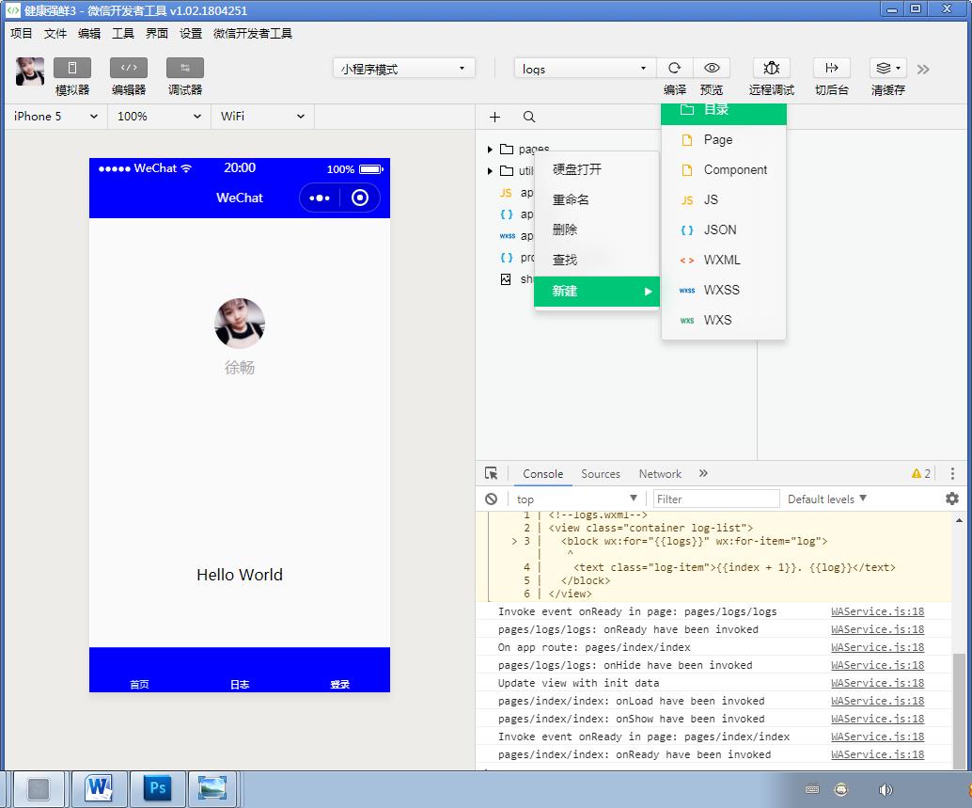Click the compile refresh icon
The image size is (972, 808).
point(674,68)
